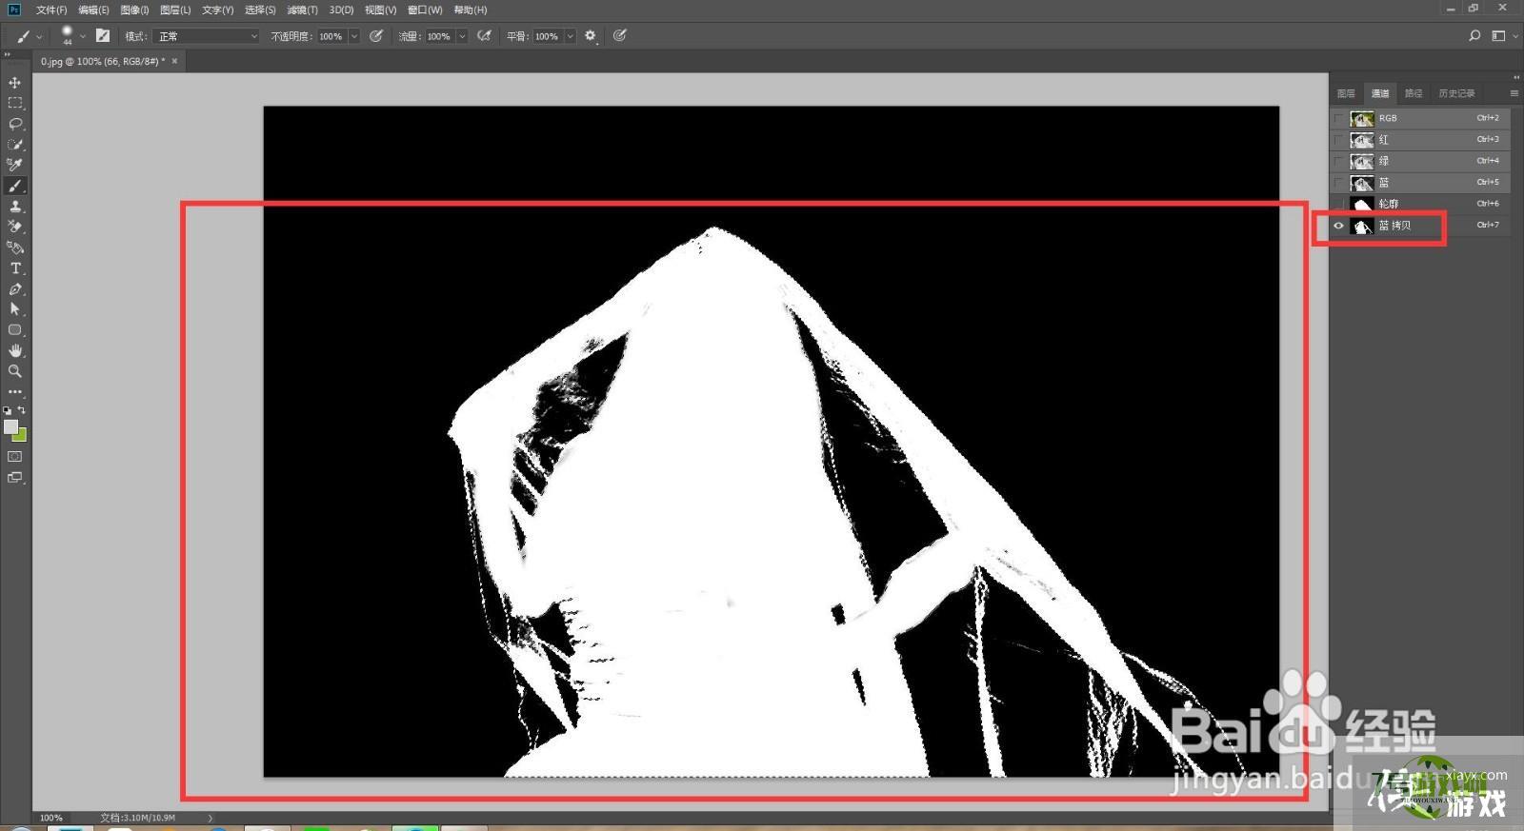Click the green background color swatch

(x=20, y=435)
